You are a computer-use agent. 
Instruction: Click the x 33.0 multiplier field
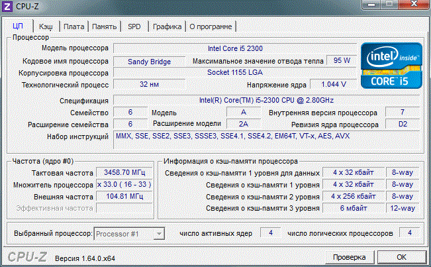(x=124, y=184)
